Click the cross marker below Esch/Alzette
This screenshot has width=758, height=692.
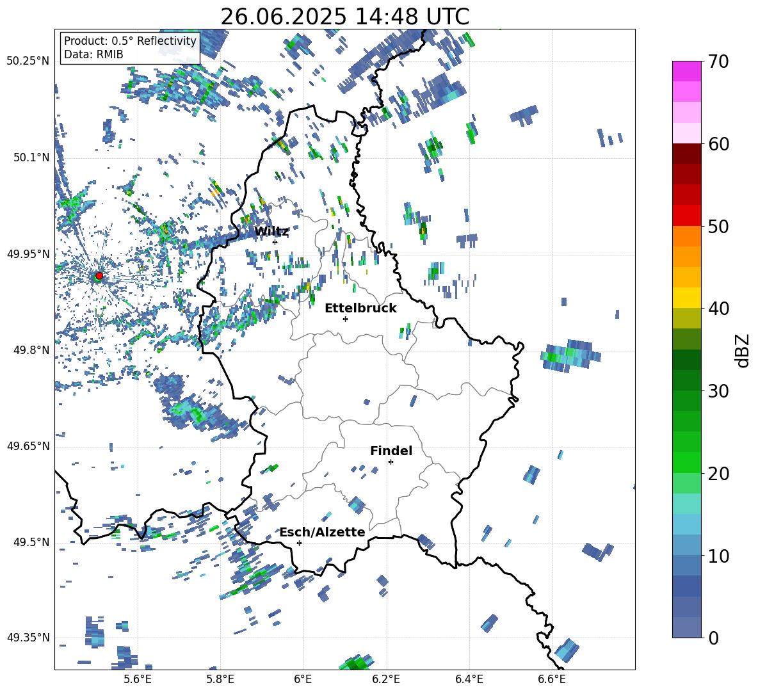(299, 543)
